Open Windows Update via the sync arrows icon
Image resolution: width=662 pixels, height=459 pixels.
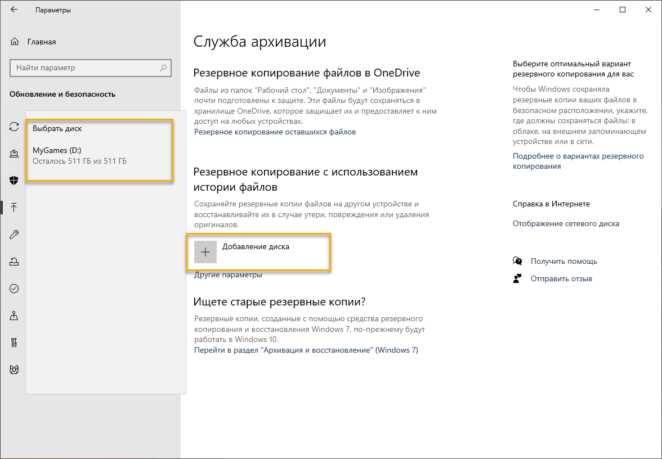(x=15, y=127)
